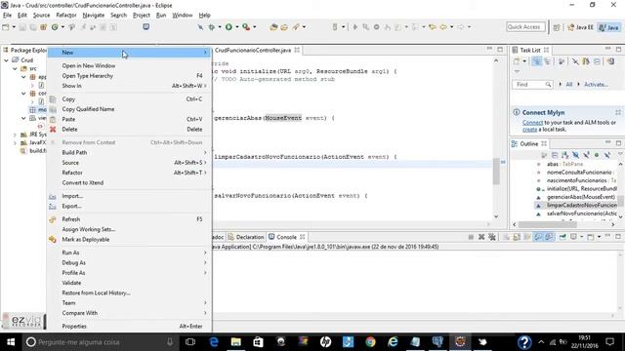Click the Task View taskbar icon
This screenshot has height=351, width=625.
pos(190,342)
